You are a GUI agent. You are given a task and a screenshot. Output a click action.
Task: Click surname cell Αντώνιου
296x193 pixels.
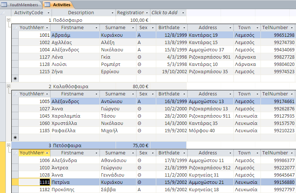pos(118,101)
